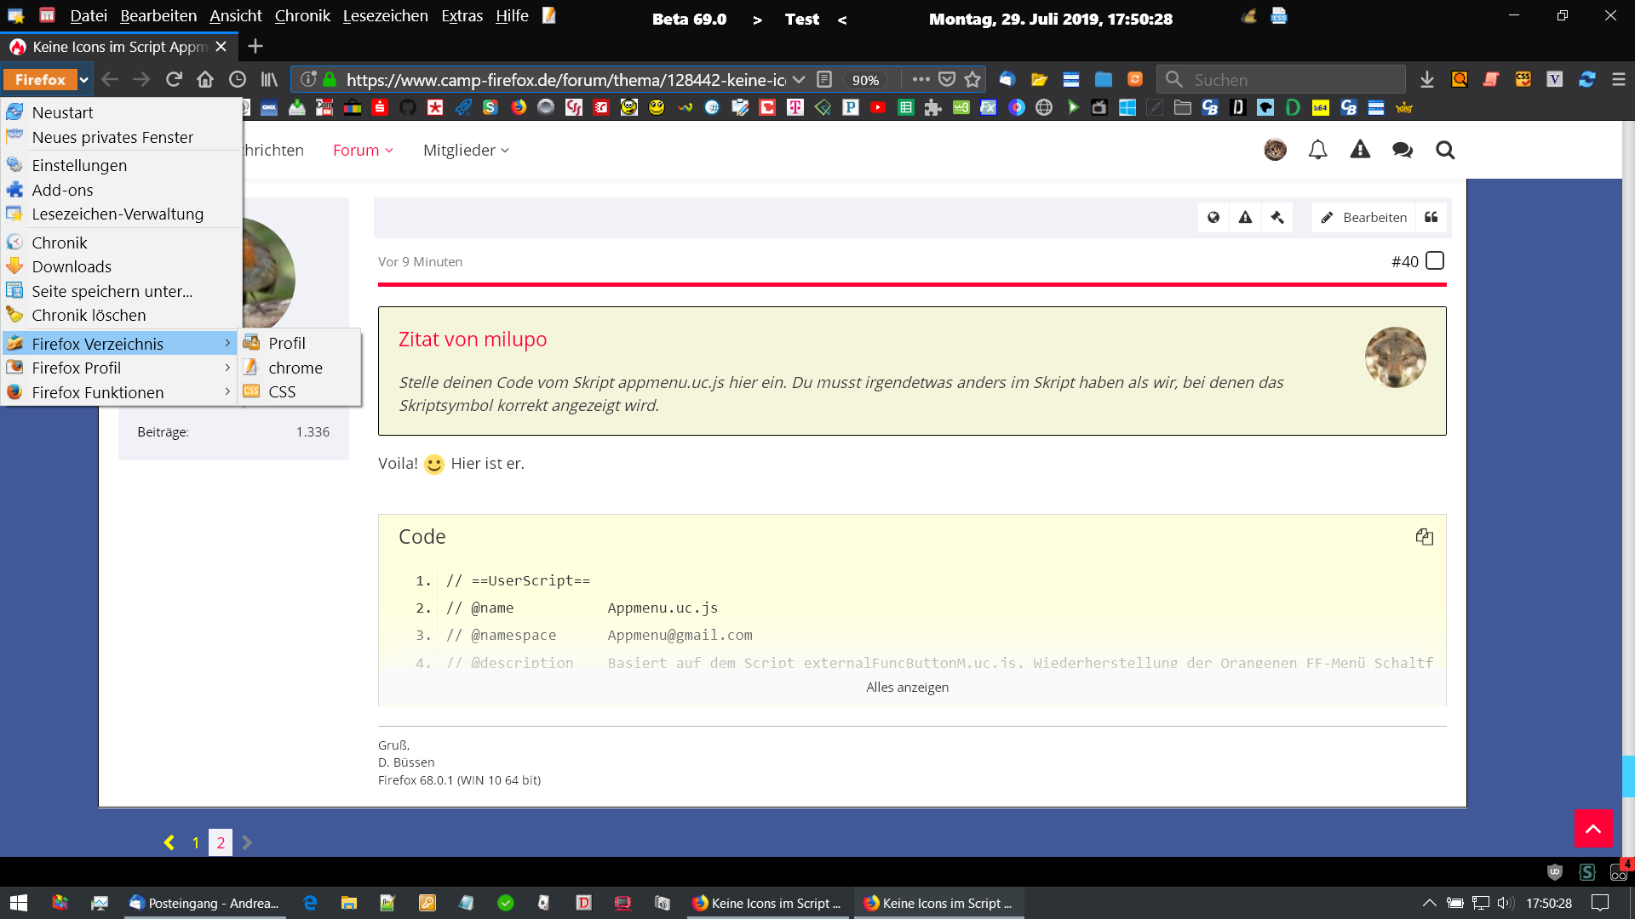Go to the home page icon
The height and width of the screenshot is (919, 1635).
click(x=205, y=79)
